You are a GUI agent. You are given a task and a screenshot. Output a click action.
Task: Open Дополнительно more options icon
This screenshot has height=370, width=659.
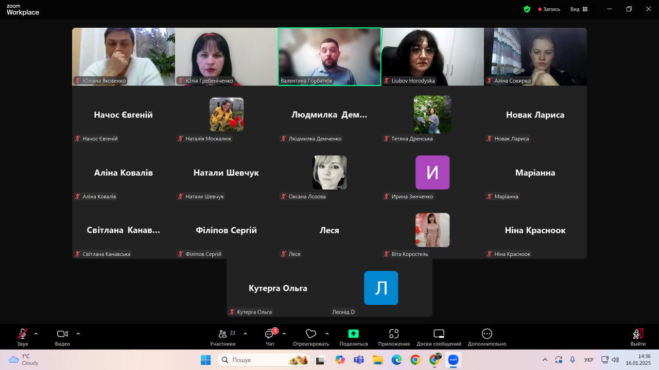(x=487, y=334)
